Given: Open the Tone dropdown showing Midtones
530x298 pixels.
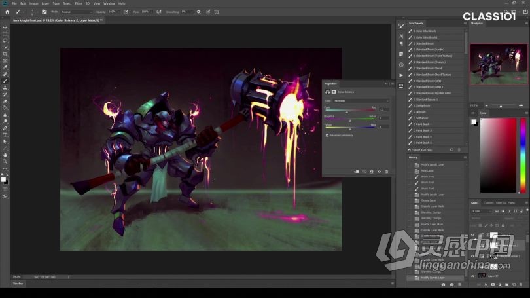Looking at the screenshot, I should pyautogui.click(x=362, y=100).
